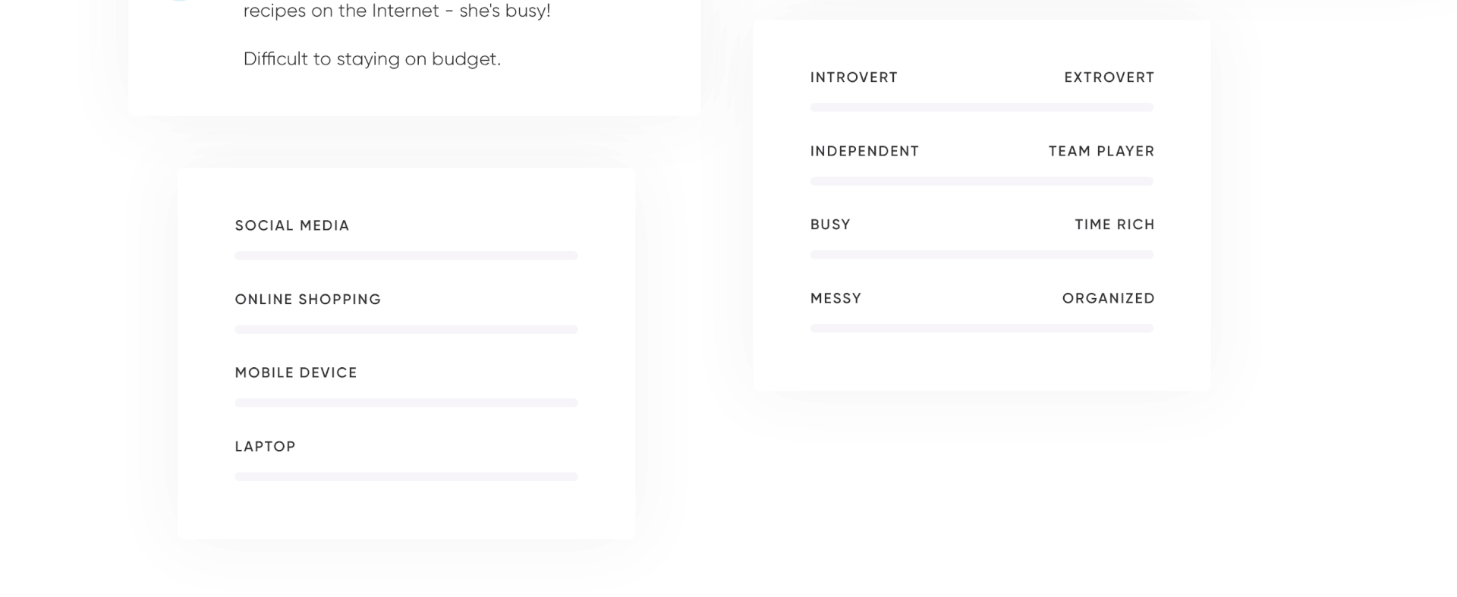This screenshot has width=1457, height=597.
Task: Click the Social Media progress bar
Action: pyautogui.click(x=406, y=256)
